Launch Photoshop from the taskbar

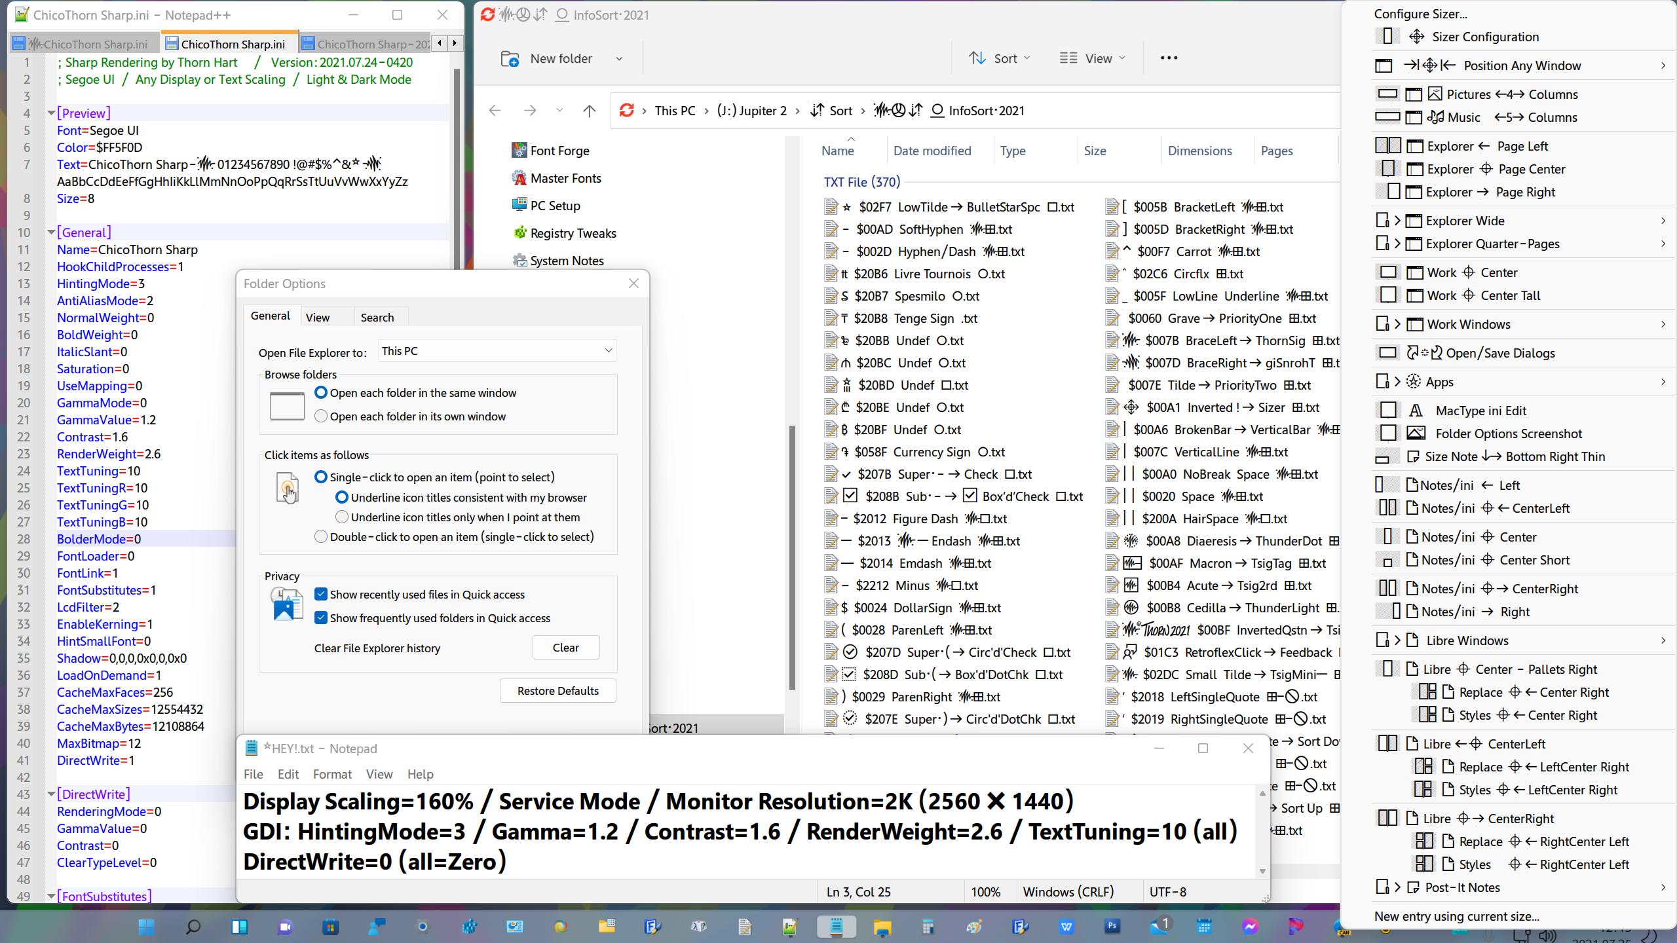coord(1112,927)
